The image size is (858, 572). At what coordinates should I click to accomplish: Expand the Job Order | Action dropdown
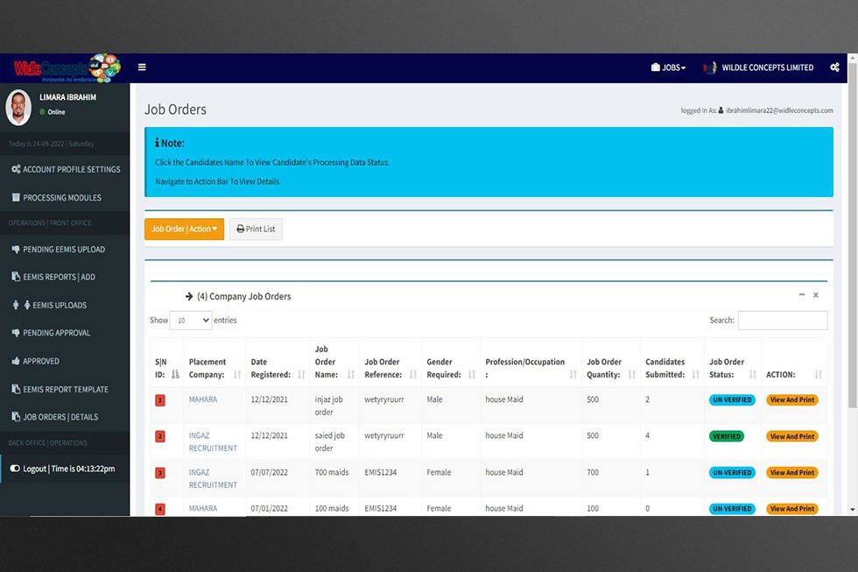[x=184, y=229]
